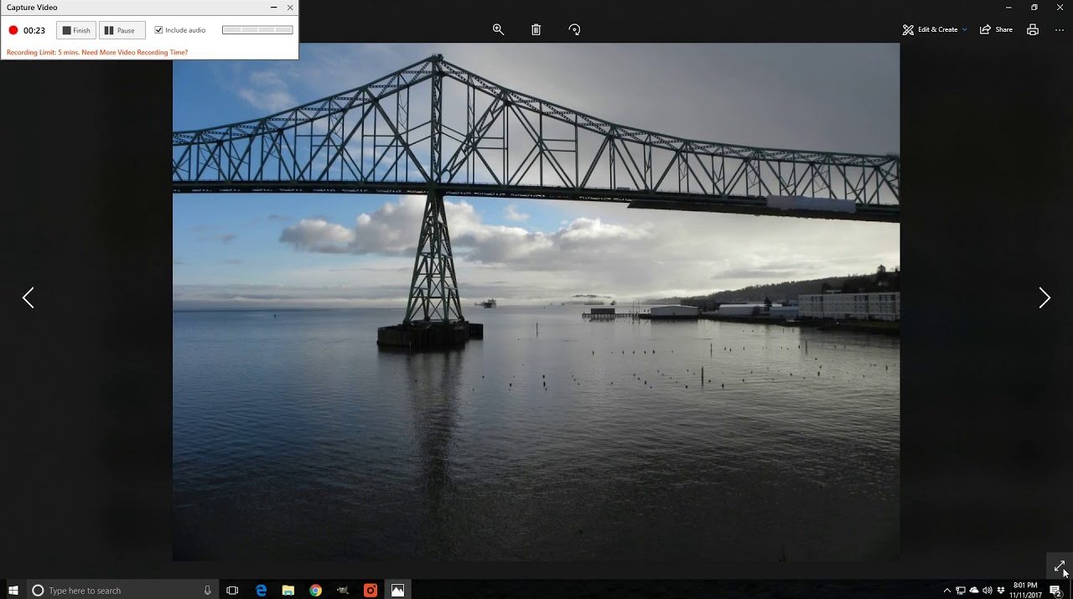Uncheck the Include audio checkbox
1073x599 pixels.
(159, 30)
